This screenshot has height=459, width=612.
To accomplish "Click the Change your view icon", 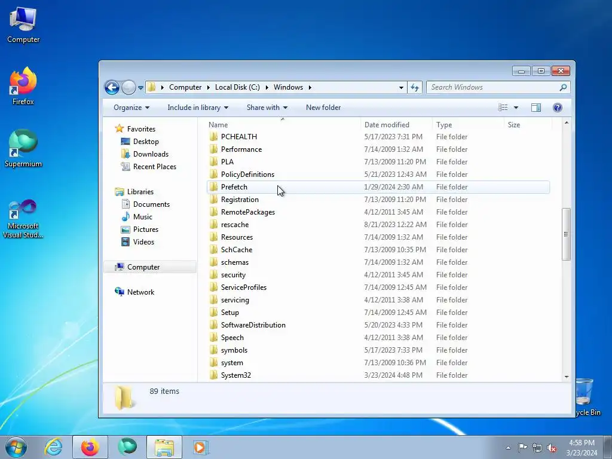I will pyautogui.click(x=503, y=108).
